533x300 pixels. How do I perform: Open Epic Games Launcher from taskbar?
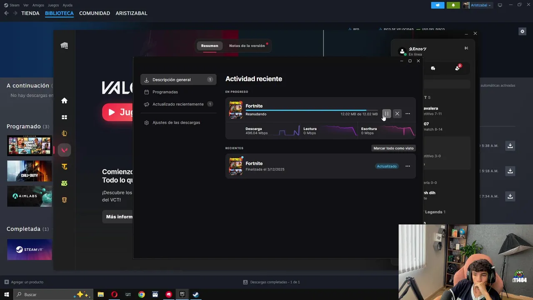pyautogui.click(x=182, y=294)
